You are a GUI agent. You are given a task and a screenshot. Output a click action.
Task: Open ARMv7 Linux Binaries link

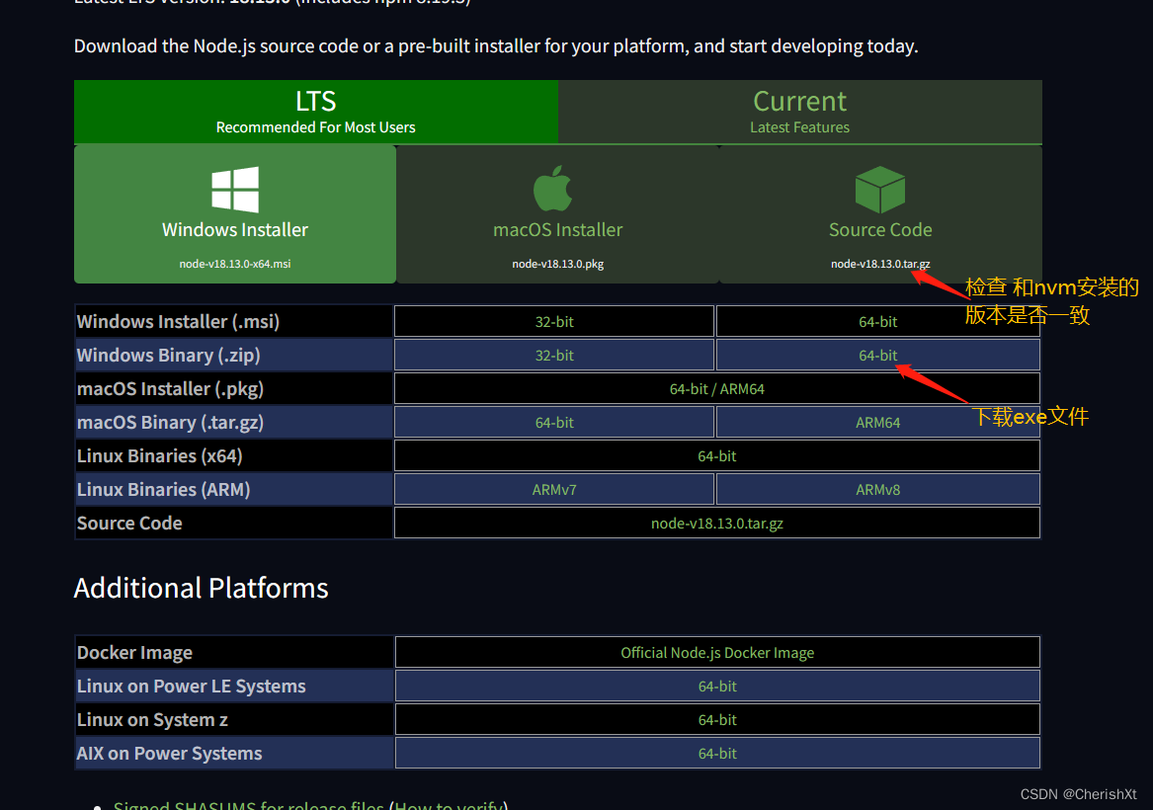(x=554, y=490)
